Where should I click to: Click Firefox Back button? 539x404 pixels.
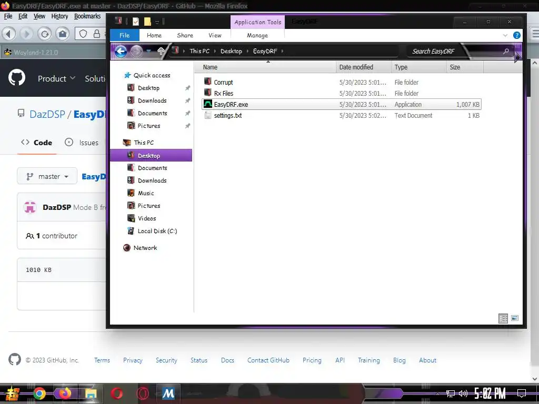[9, 34]
